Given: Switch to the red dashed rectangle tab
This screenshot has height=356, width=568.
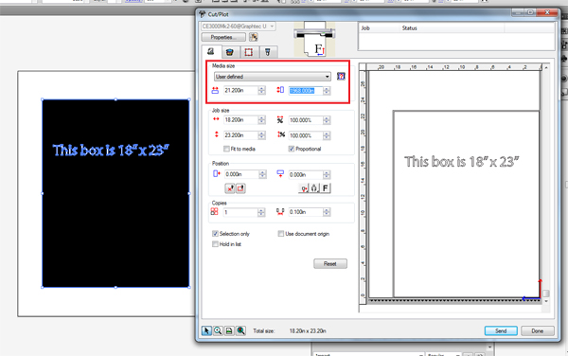Looking at the screenshot, I should click(249, 52).
